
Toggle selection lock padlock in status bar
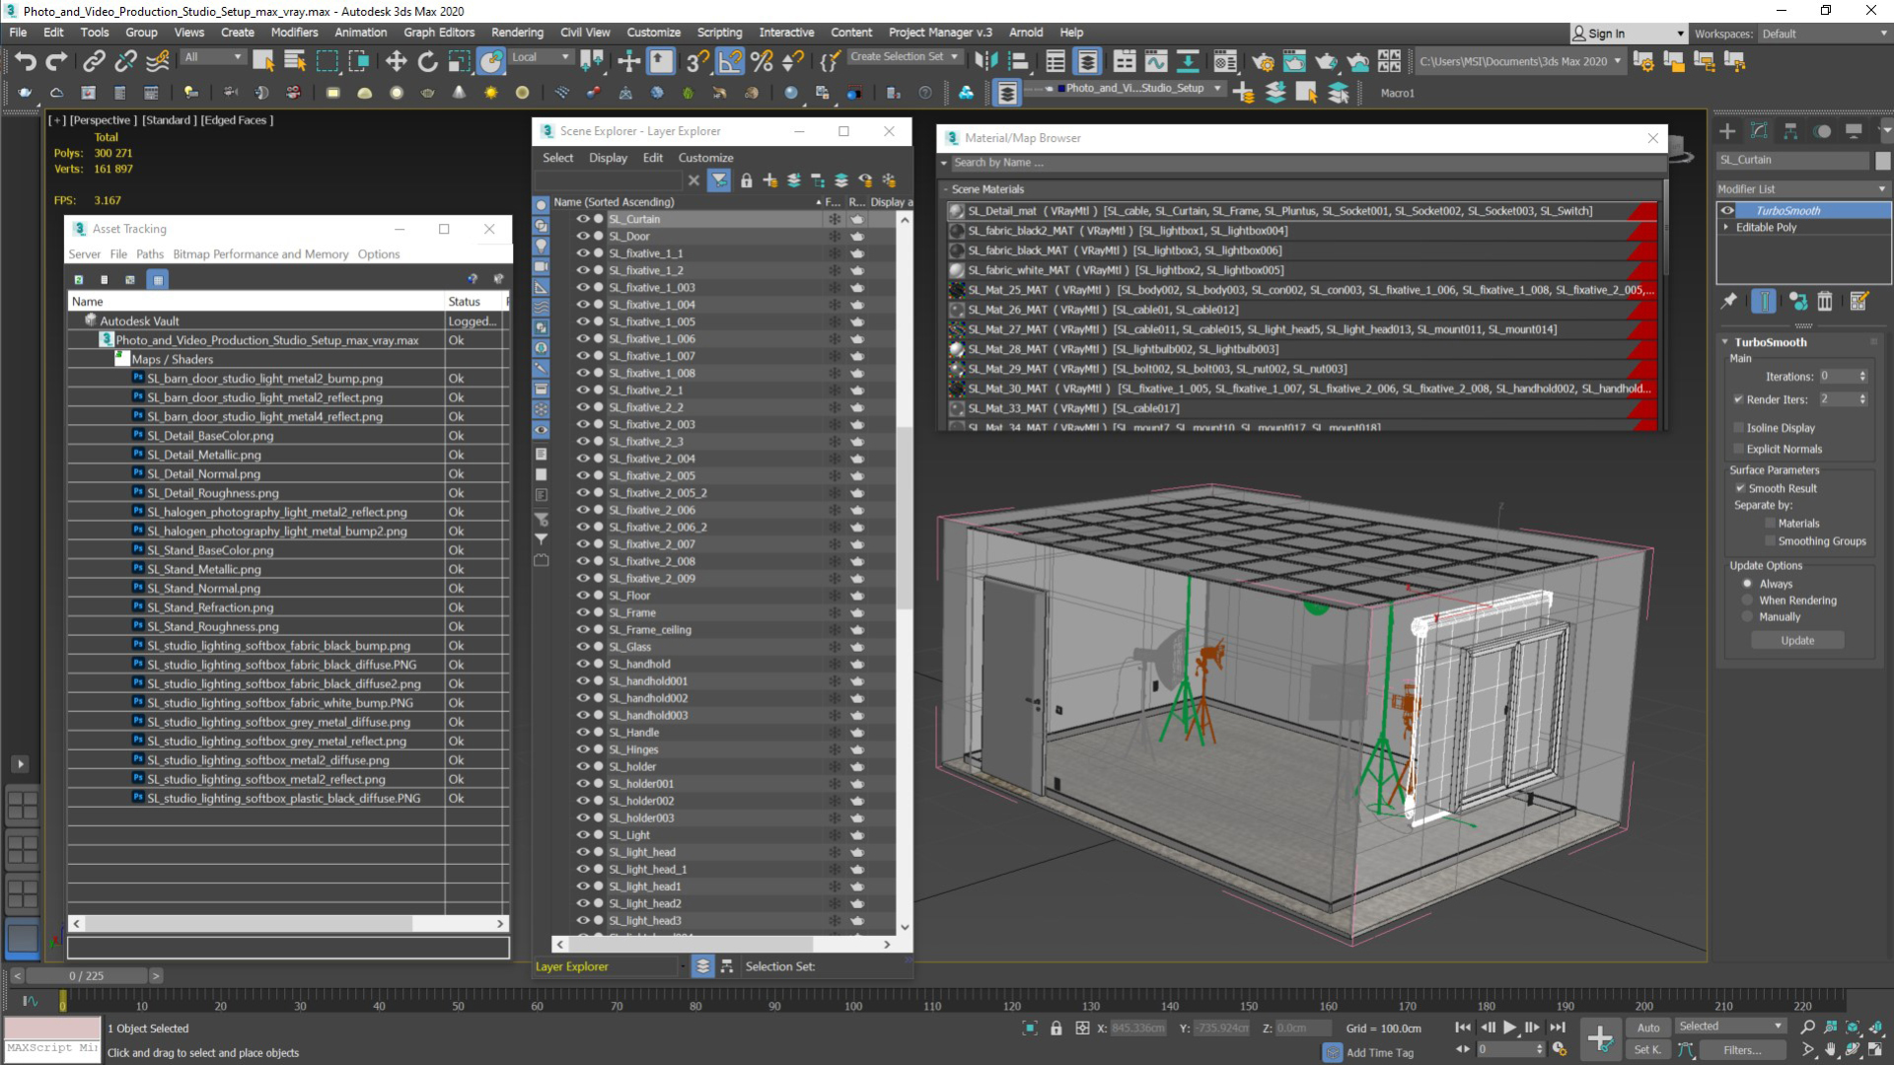[x=1056, y=1028]
